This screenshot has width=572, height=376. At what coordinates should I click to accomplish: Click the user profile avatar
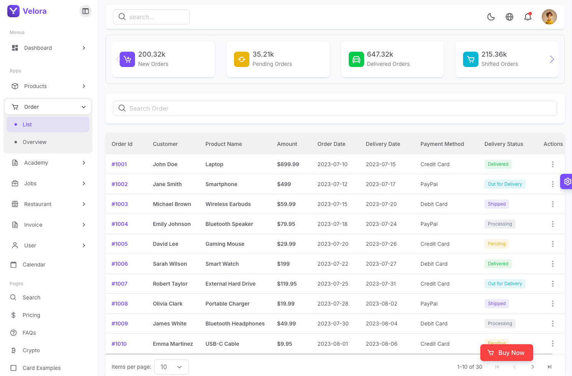click(x=549, y=17)
